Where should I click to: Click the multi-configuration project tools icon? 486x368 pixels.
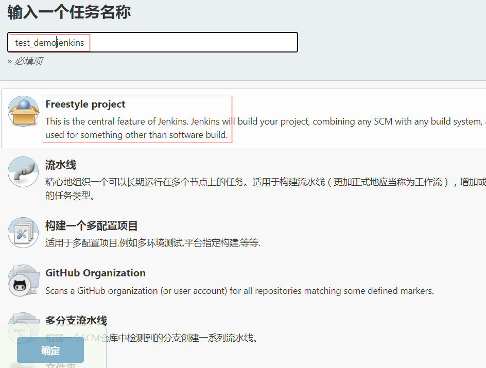pos(23,233)
